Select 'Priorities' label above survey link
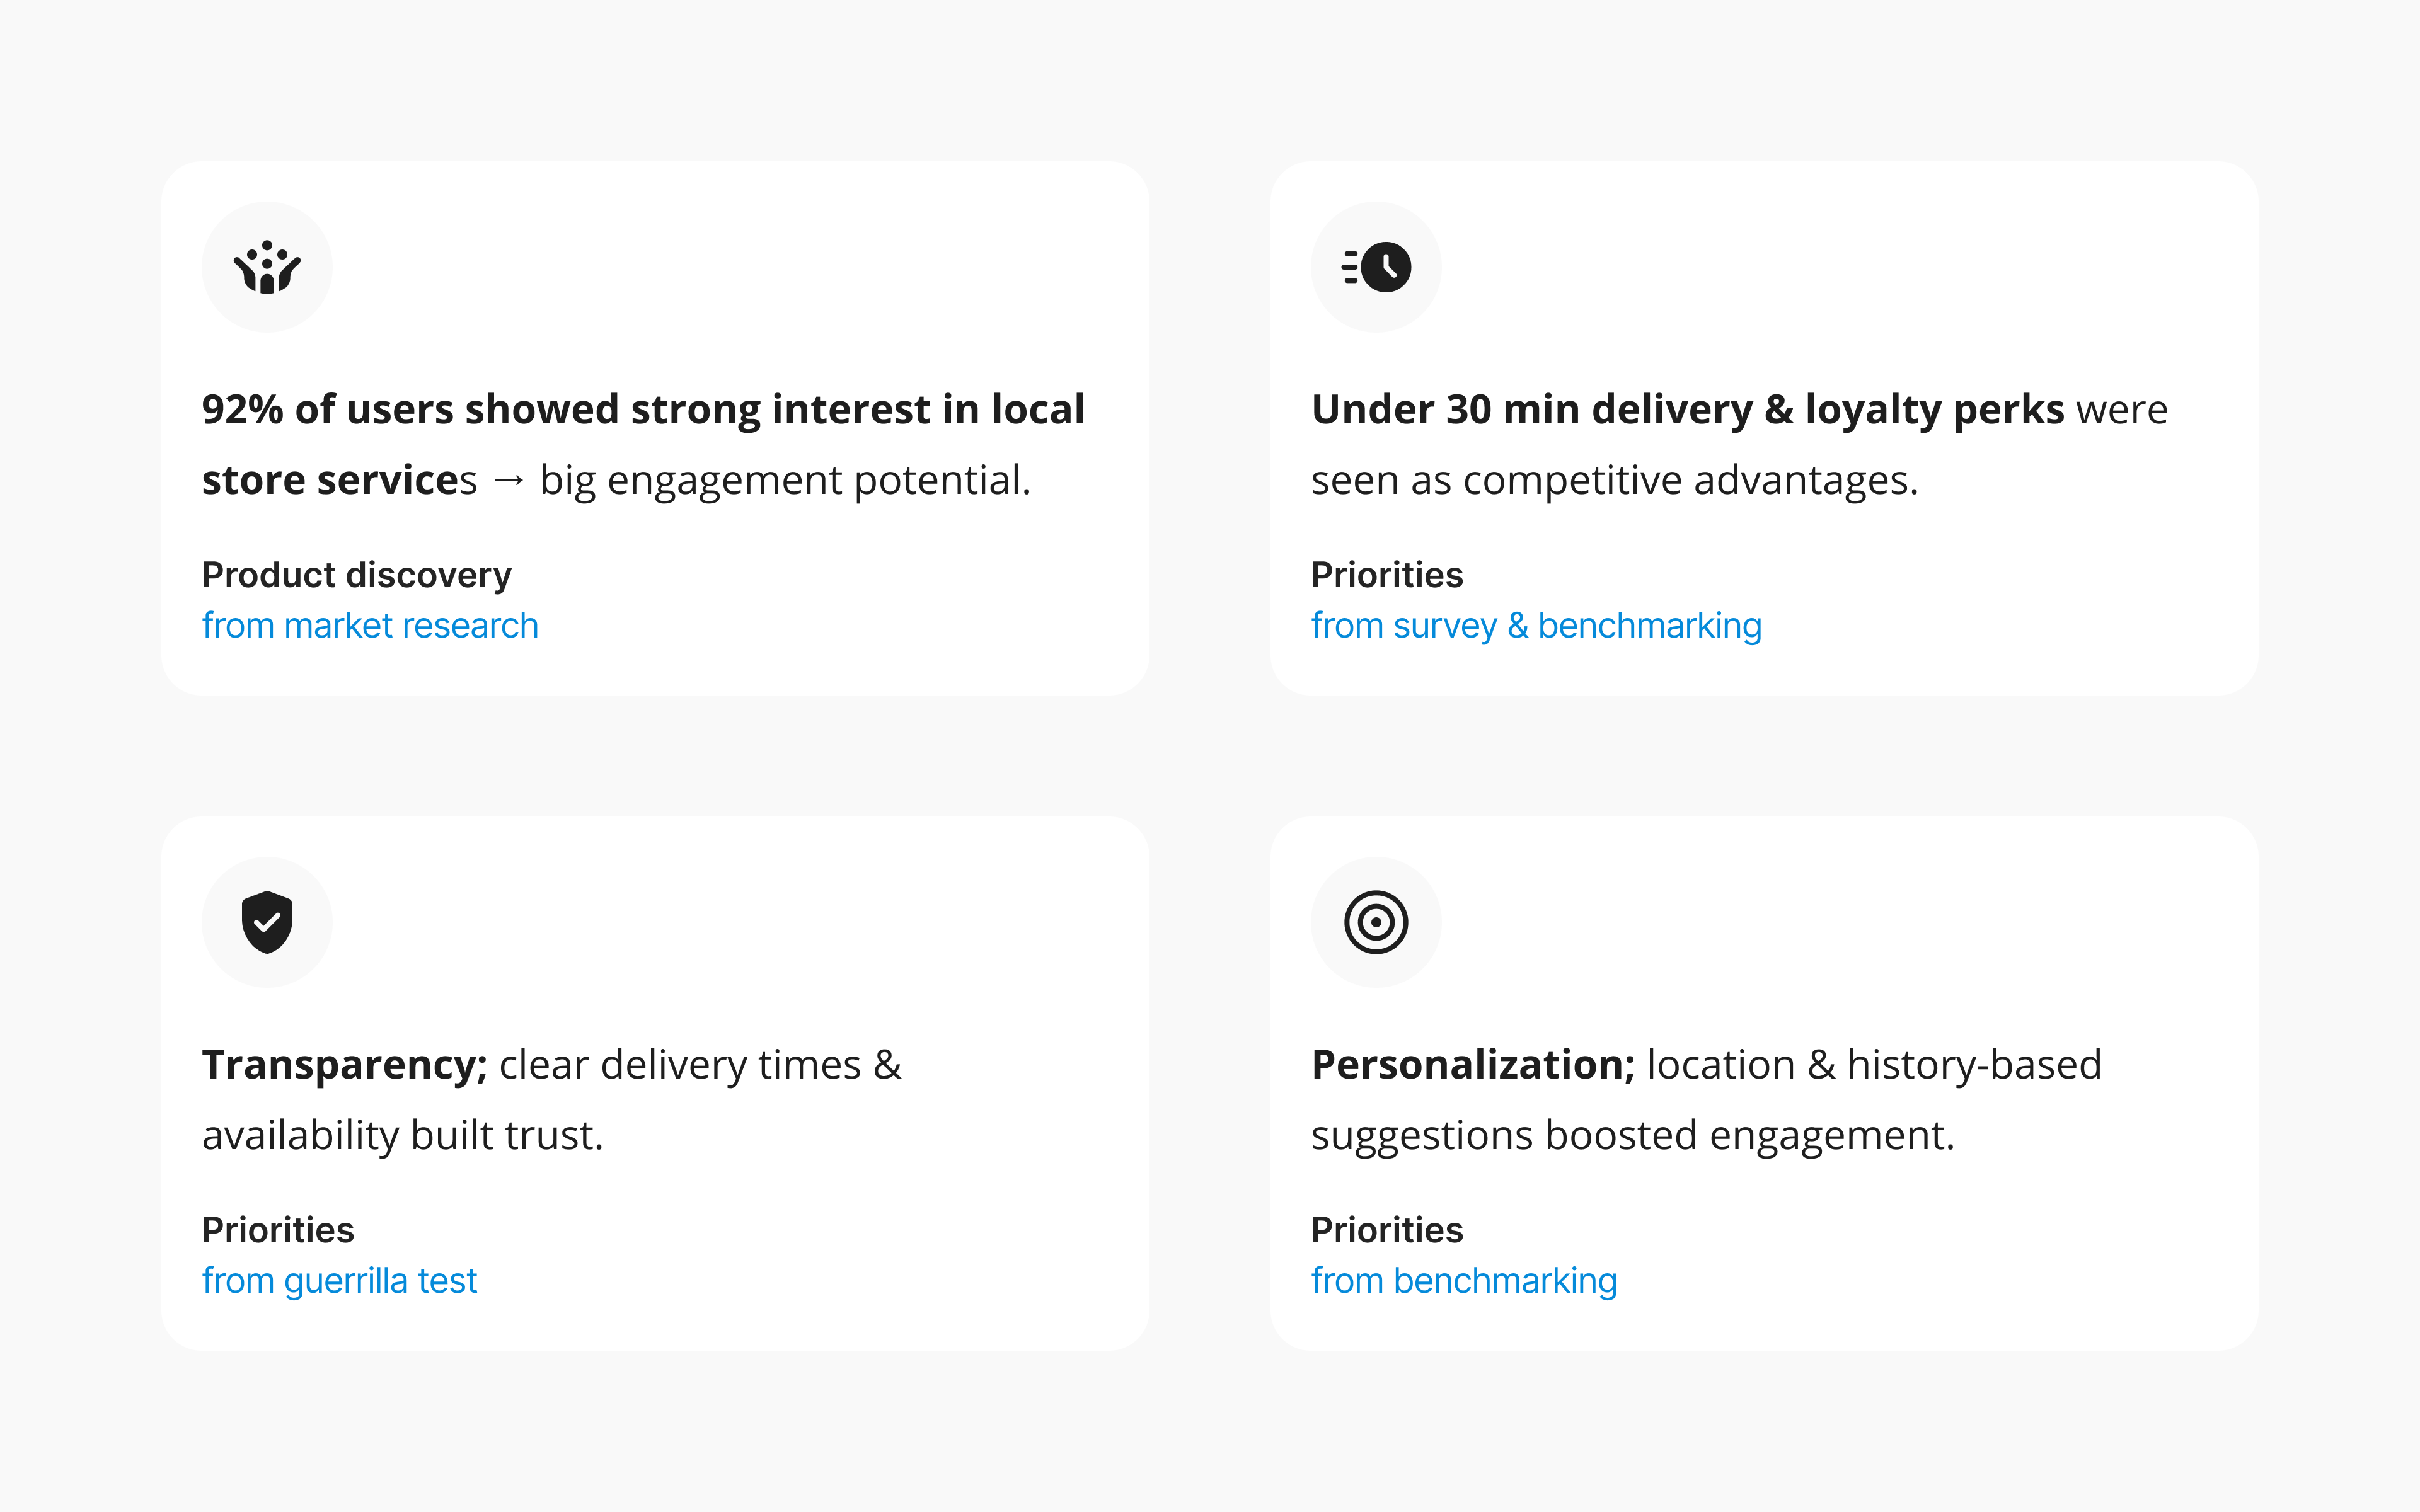This screenshot has height=1512, width=2420. coord(1387,575)
